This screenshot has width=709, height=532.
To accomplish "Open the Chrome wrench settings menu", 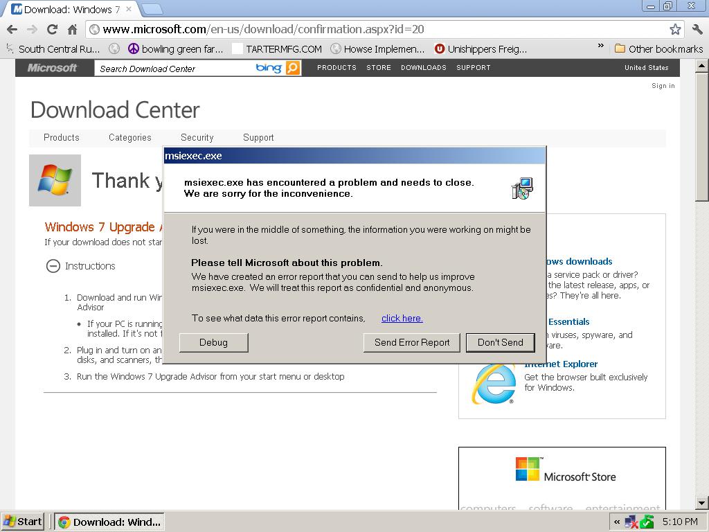I will (697, 29).
